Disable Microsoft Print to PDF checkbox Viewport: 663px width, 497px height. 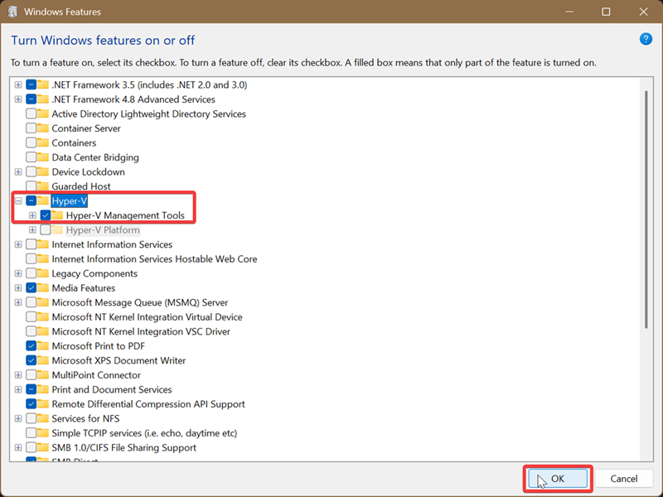tap(31, 345)
